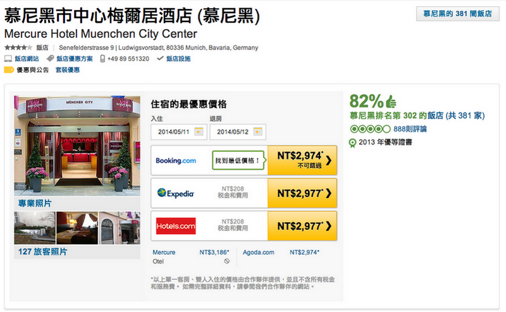Click the hotel title Mercure Hotel Muenchen City Center
This screenshot has width=506, height=312.
tap(101, 34)
